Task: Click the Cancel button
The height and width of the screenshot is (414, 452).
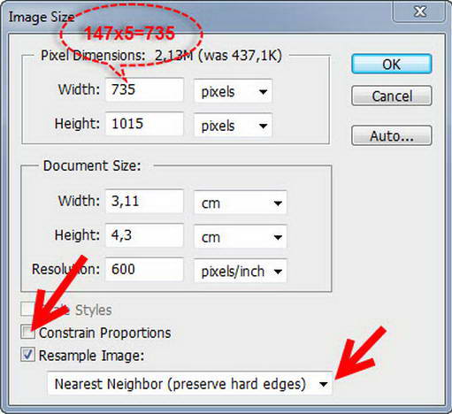Action: click(x=392, y=96)
